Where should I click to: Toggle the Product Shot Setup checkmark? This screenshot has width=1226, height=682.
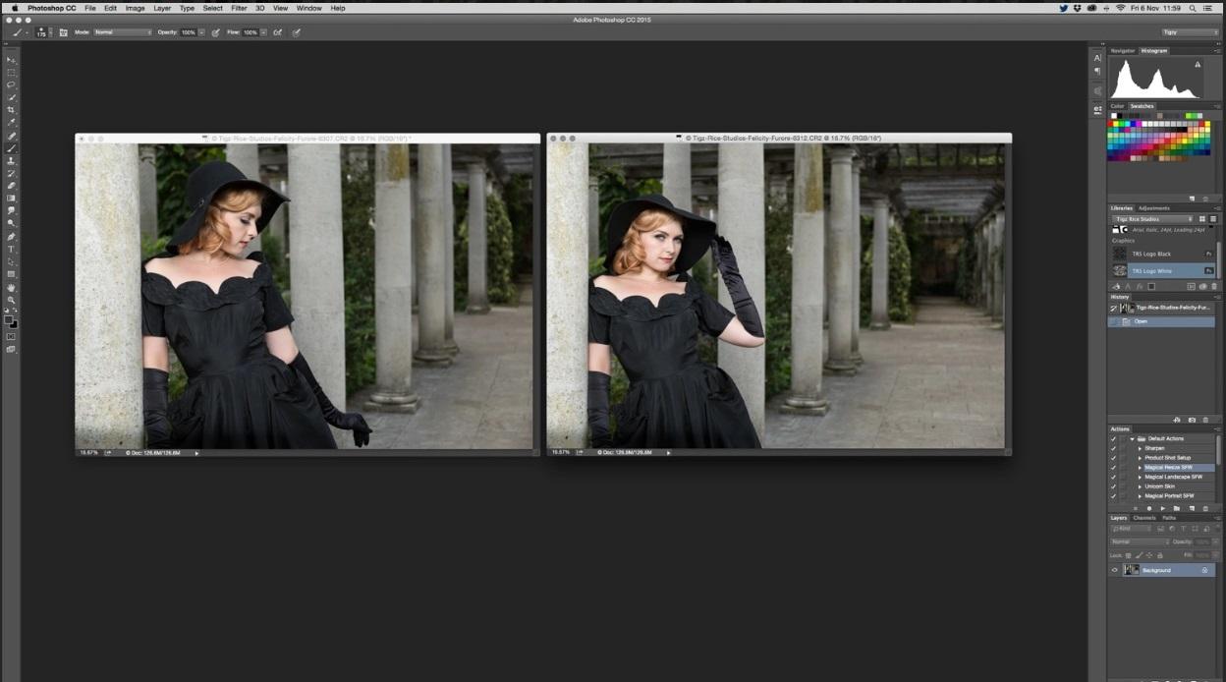click(x=1113, y=458)
